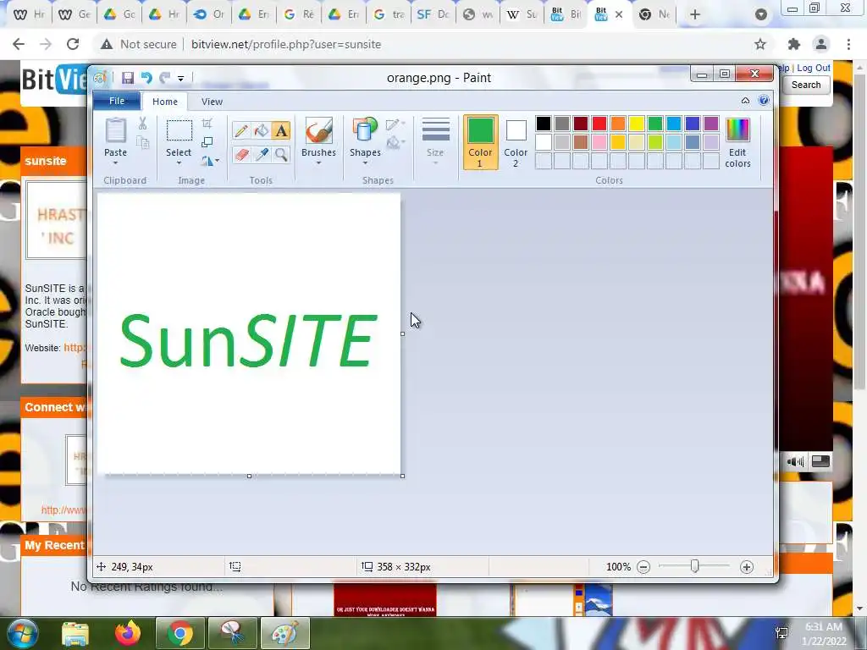The width and height of the screenshot is (867, 650).
Task: Click the Save icon in Paint title bar
Action: tap(128, 78)
